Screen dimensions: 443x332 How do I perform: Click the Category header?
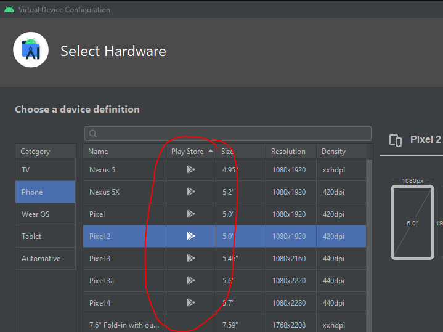(46, 152)
